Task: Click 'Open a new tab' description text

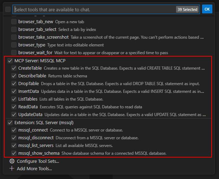Action: tap(70, 22)
